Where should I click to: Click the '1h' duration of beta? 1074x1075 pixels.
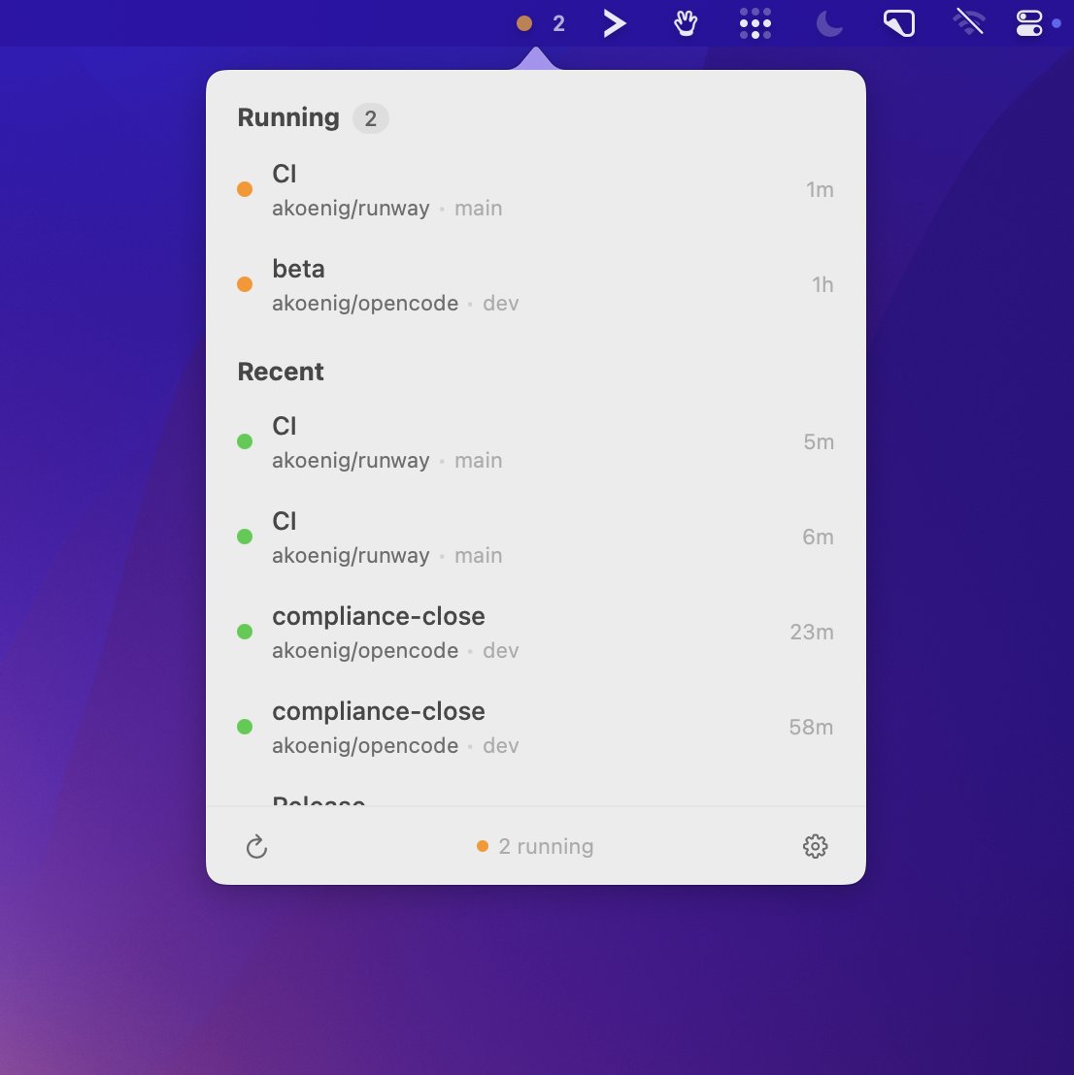coord(822,284)
